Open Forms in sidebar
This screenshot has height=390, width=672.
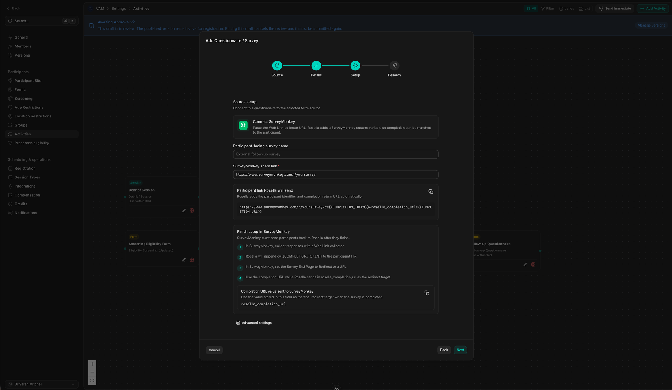point(42,90)
